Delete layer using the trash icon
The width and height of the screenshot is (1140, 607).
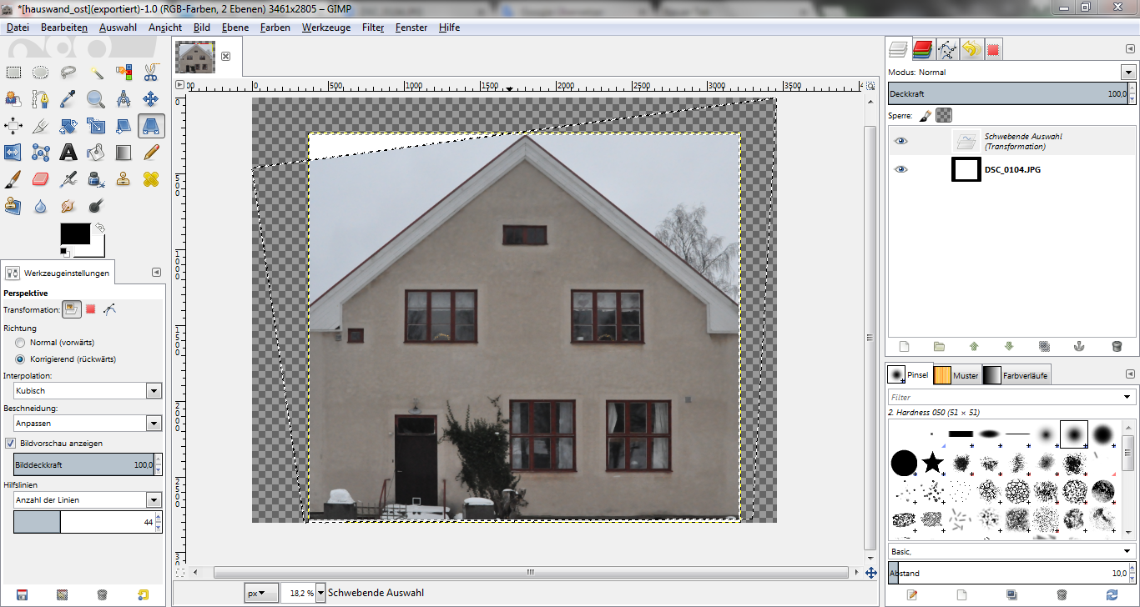(x=1117, y=346)
